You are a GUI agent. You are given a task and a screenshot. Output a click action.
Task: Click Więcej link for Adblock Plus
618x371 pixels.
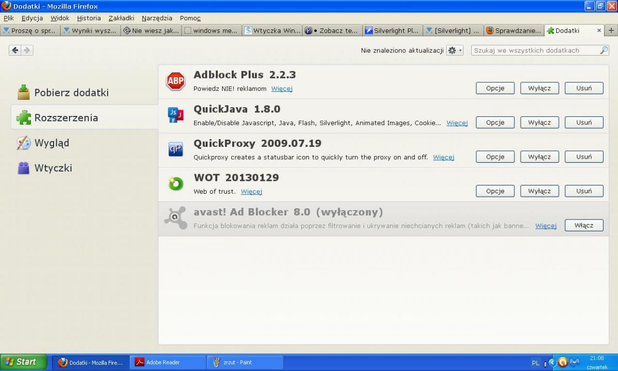pyautogui.click(x=282, y=89)
